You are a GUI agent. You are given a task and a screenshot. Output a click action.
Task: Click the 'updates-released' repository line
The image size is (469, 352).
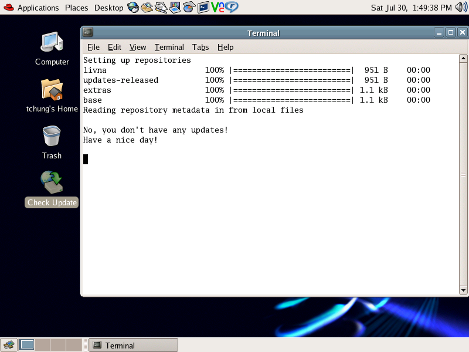(x=257, y=80)
